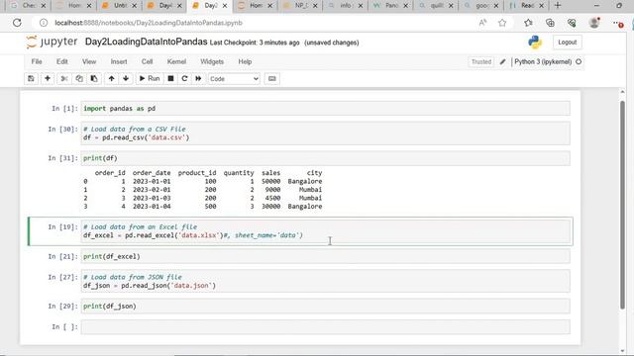634x356 pixels.
Task: Click the kernel idle circle indicator
Action: 579,61
